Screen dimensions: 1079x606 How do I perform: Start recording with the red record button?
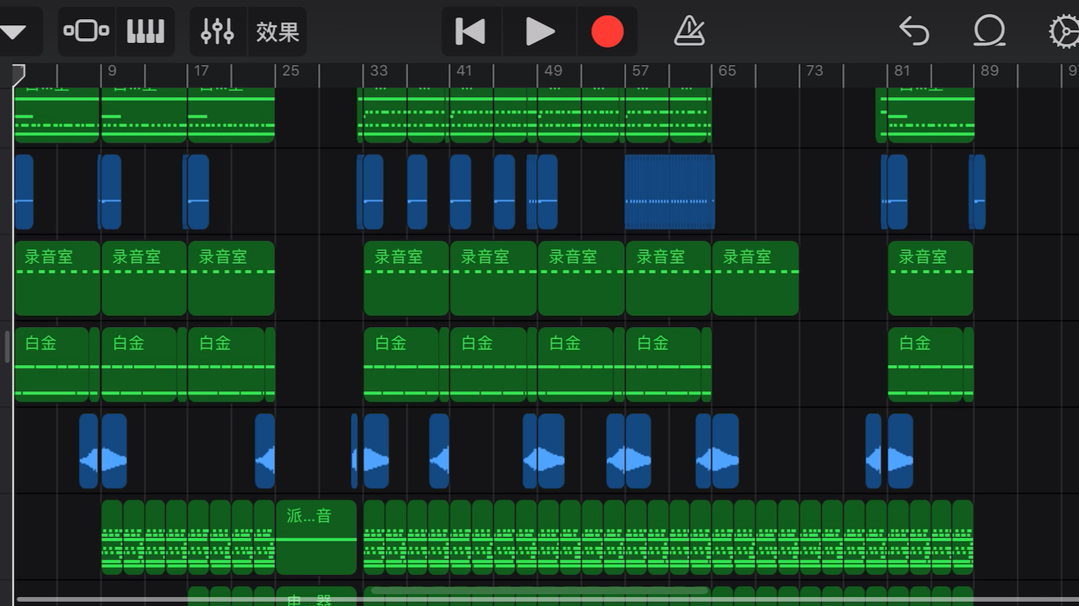tap(607, 31)
